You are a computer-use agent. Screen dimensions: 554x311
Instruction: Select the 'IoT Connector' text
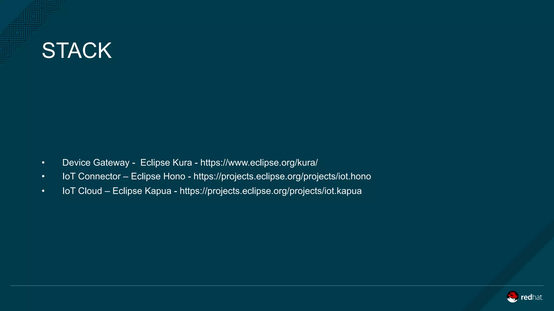(91, 177)
